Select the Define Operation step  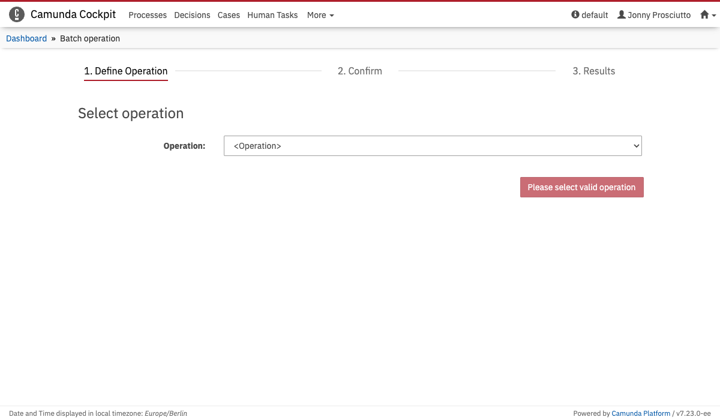point(125,71)
